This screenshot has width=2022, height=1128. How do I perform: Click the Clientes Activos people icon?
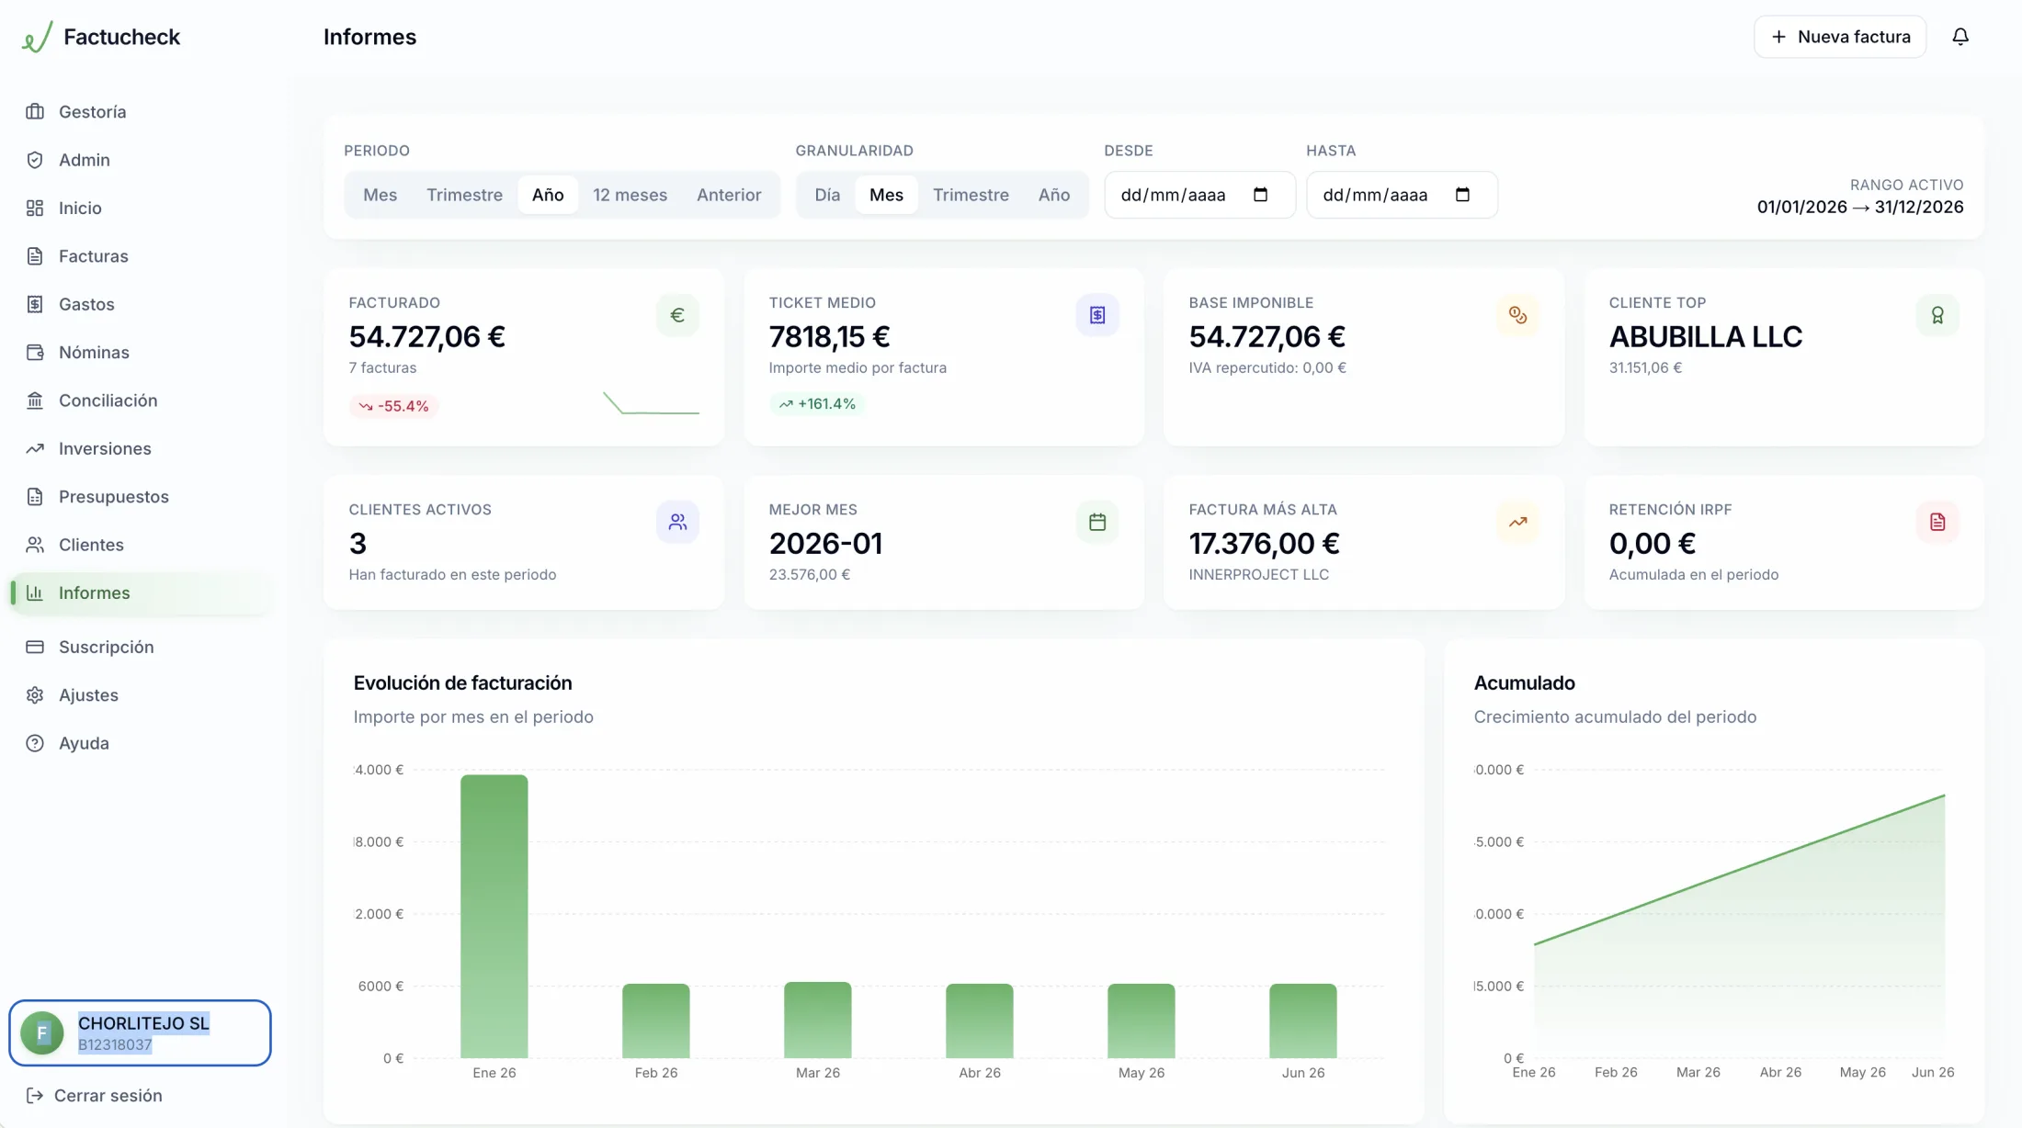point(677,522)
